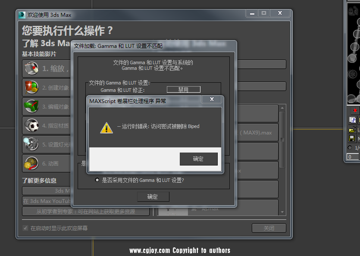
Task: Open the 5. 设置灯光 tutorial
Action: point(47,145)
